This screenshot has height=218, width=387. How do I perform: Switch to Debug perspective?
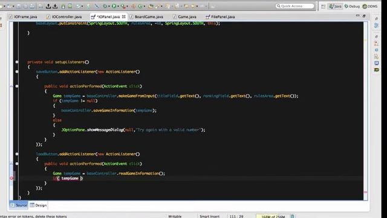coord(352,6)
